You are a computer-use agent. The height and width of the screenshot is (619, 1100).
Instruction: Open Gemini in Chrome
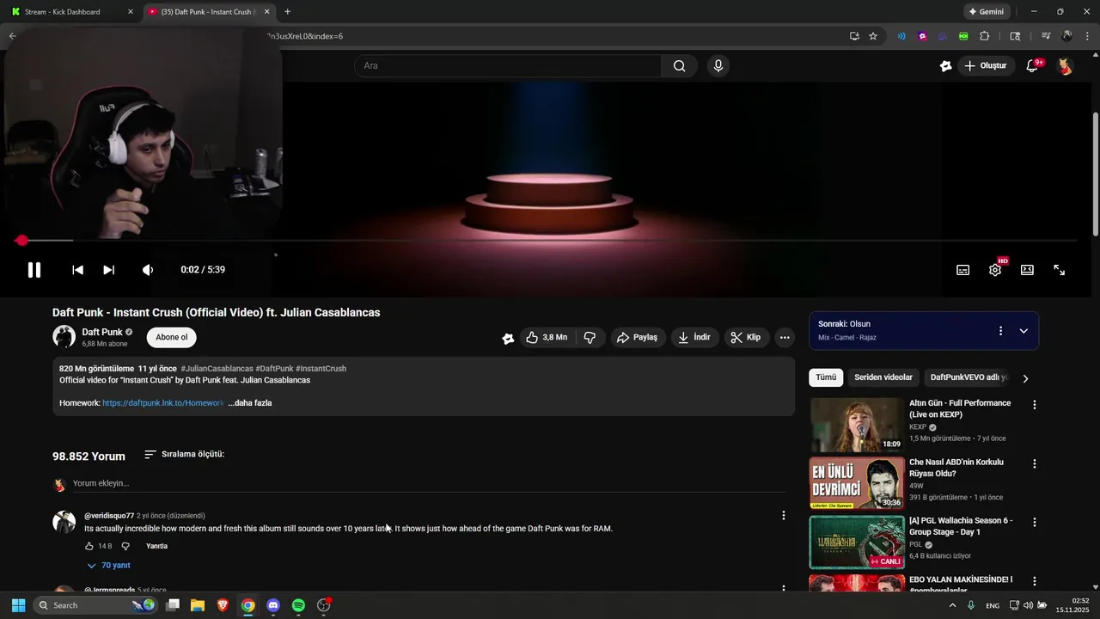(986, 12)
